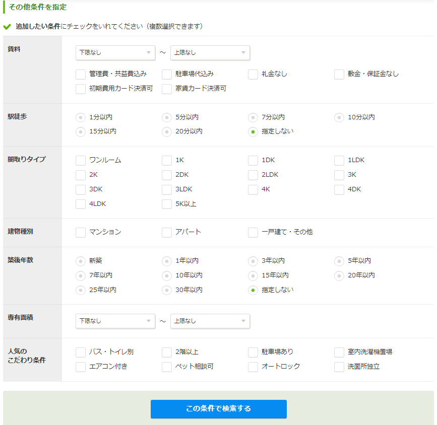This screenshot has height=425, width=437.
Task: Tick エアコン付き checkbox
Action: point(81,367)
